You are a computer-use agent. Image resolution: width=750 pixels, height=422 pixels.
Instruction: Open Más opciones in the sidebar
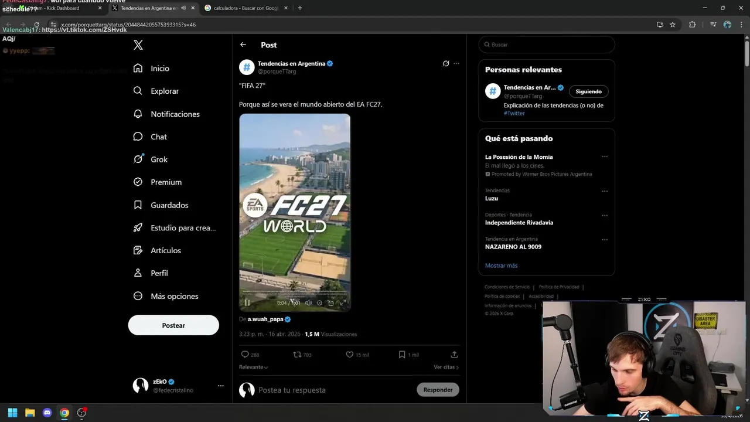166,296
